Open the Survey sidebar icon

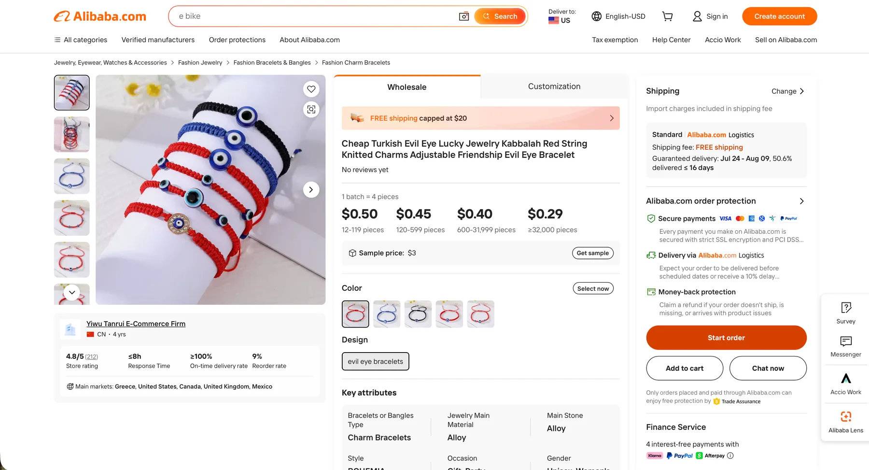tap(846, 313)
